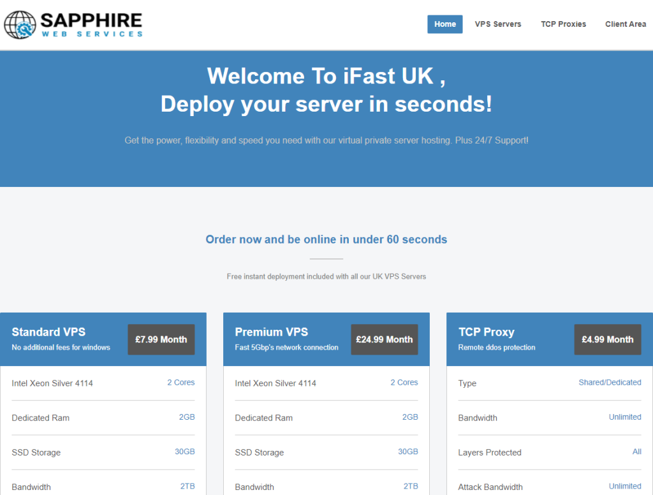The image size is (653, 495).
Task: Click 'Intel Xeon Silver 4114' in Premium VPS
Action: pos(275,383)
